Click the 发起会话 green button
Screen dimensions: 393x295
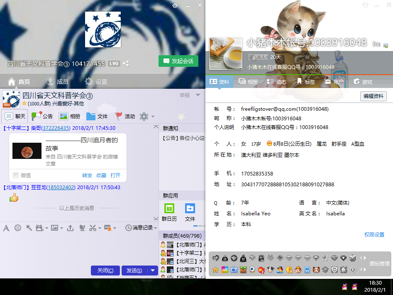[178, 61]
